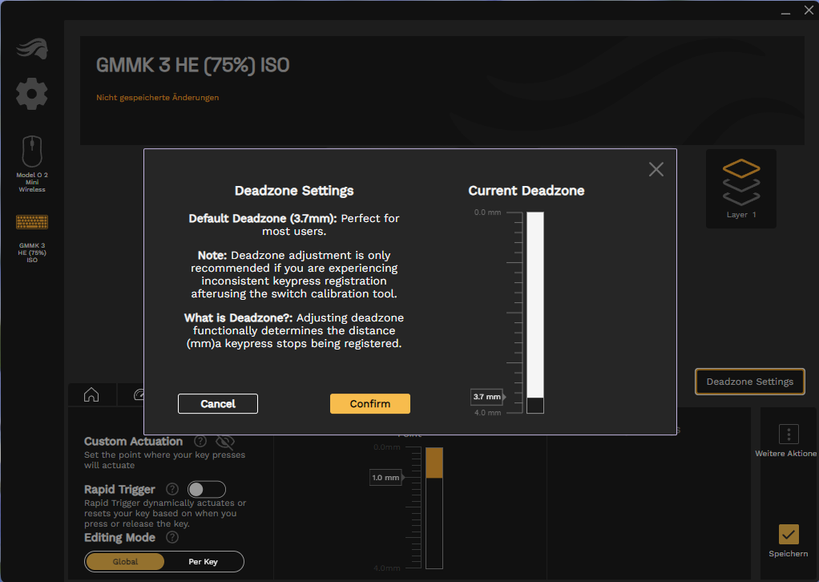Select Global editing mode

(125, 562)
